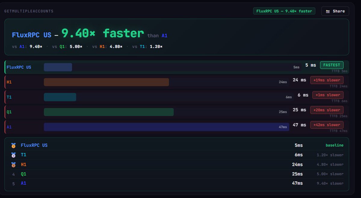Click the silver medal icon beside T1

coord(13,155)
